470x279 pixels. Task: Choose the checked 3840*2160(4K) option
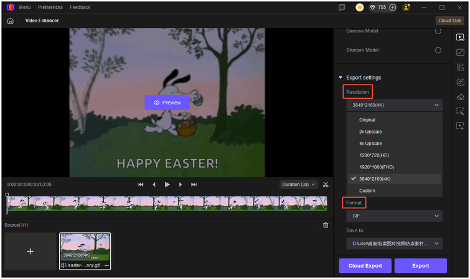394,179
